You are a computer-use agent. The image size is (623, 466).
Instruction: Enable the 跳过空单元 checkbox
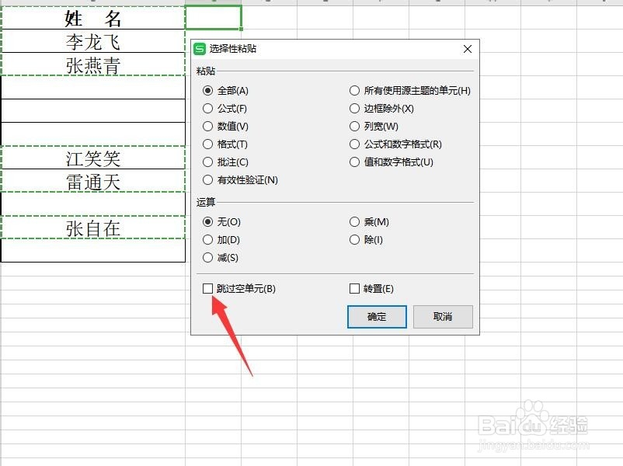207,288
